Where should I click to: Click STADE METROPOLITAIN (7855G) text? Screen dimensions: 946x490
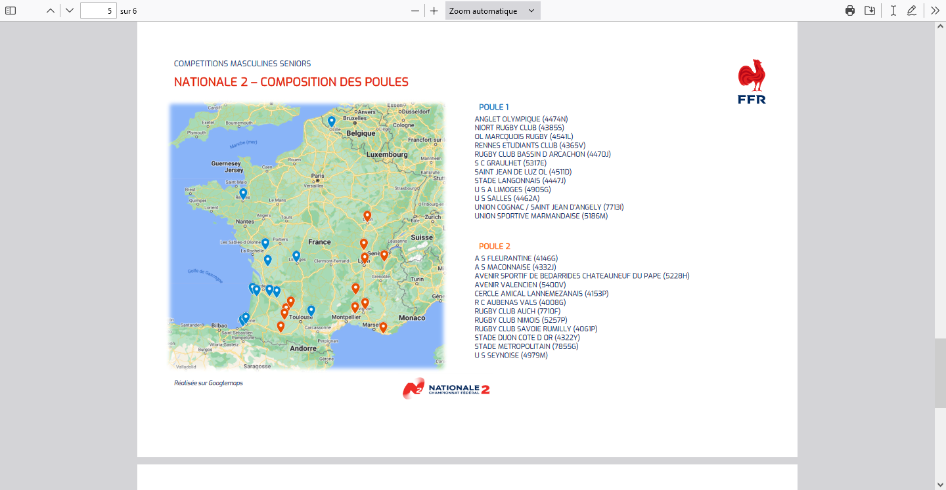click(x=526, y=347)
